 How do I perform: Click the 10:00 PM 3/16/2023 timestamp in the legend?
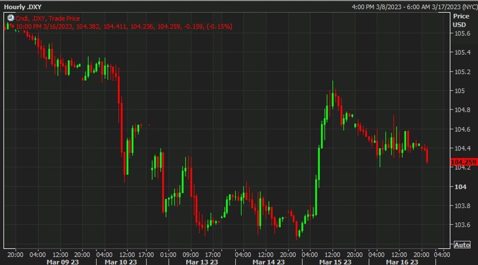tap(45, 27)
